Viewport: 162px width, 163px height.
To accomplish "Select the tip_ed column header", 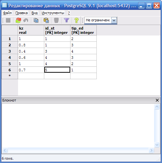I will click(x=83, y=30).
